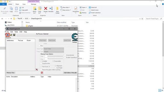Switch to details view in Explorer status bar
This screenshot has width=164, height=92.
(x=160, y=90)
